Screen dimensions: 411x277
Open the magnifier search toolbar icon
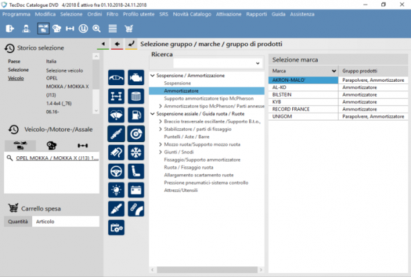coord(97,28)
